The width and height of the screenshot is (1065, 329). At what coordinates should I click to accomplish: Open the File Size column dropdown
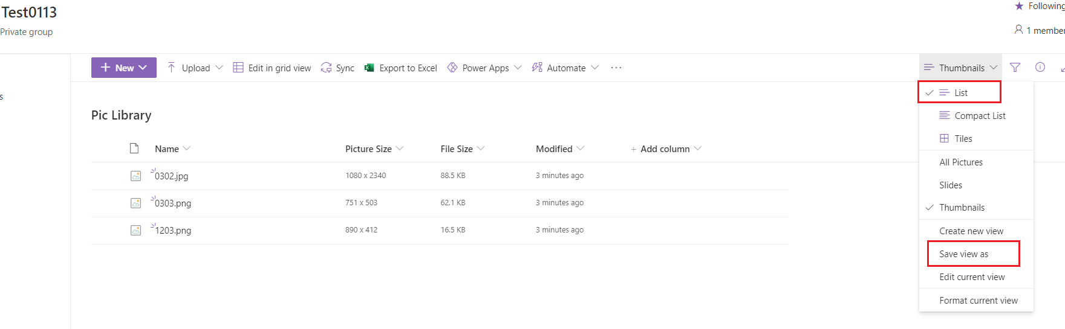point(481,149)
